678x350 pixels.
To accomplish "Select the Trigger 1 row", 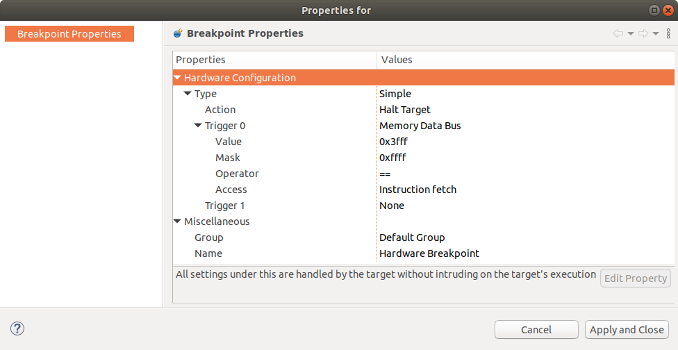I will coord(224,206).
